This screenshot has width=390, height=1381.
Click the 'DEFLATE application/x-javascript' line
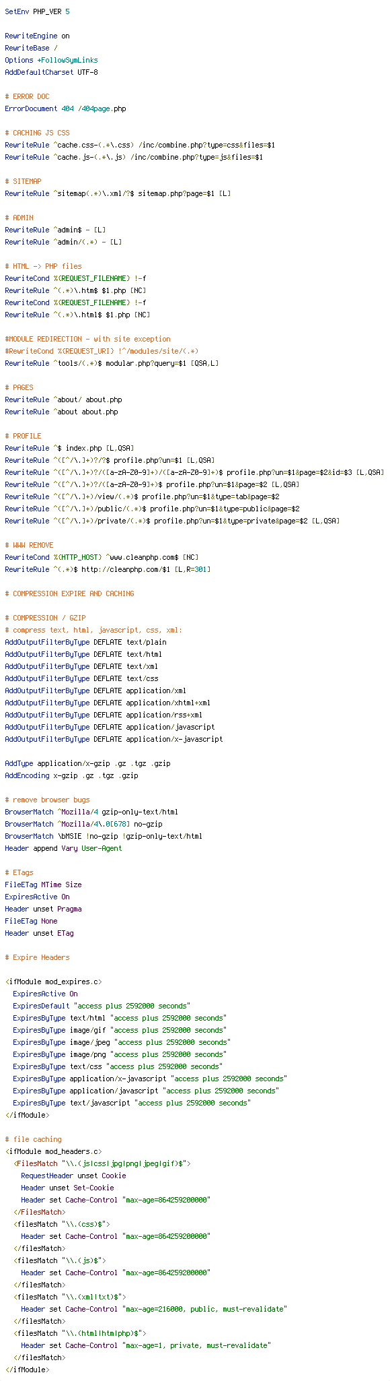pyautogui.click(x=114, y=740)
